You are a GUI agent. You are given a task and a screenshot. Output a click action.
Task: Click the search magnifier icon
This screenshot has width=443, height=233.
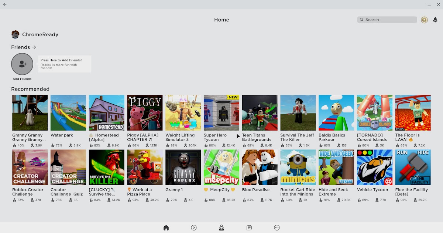tap(361, 20)
